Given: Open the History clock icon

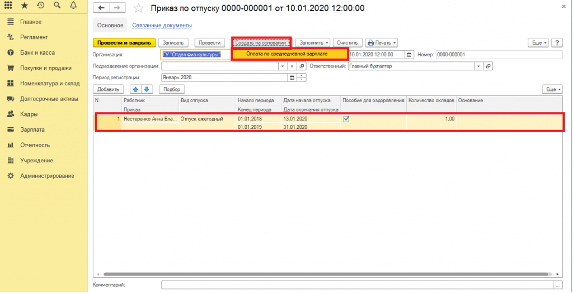Looking at the screenshot, I should click(x=41, y=6).
